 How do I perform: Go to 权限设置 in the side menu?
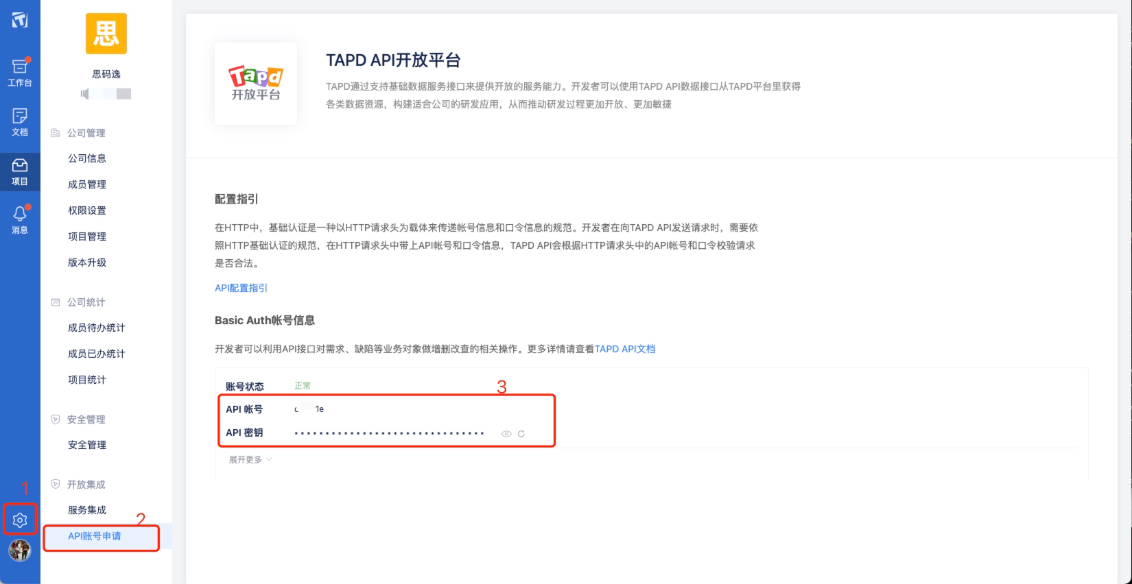tap(87, 210)
